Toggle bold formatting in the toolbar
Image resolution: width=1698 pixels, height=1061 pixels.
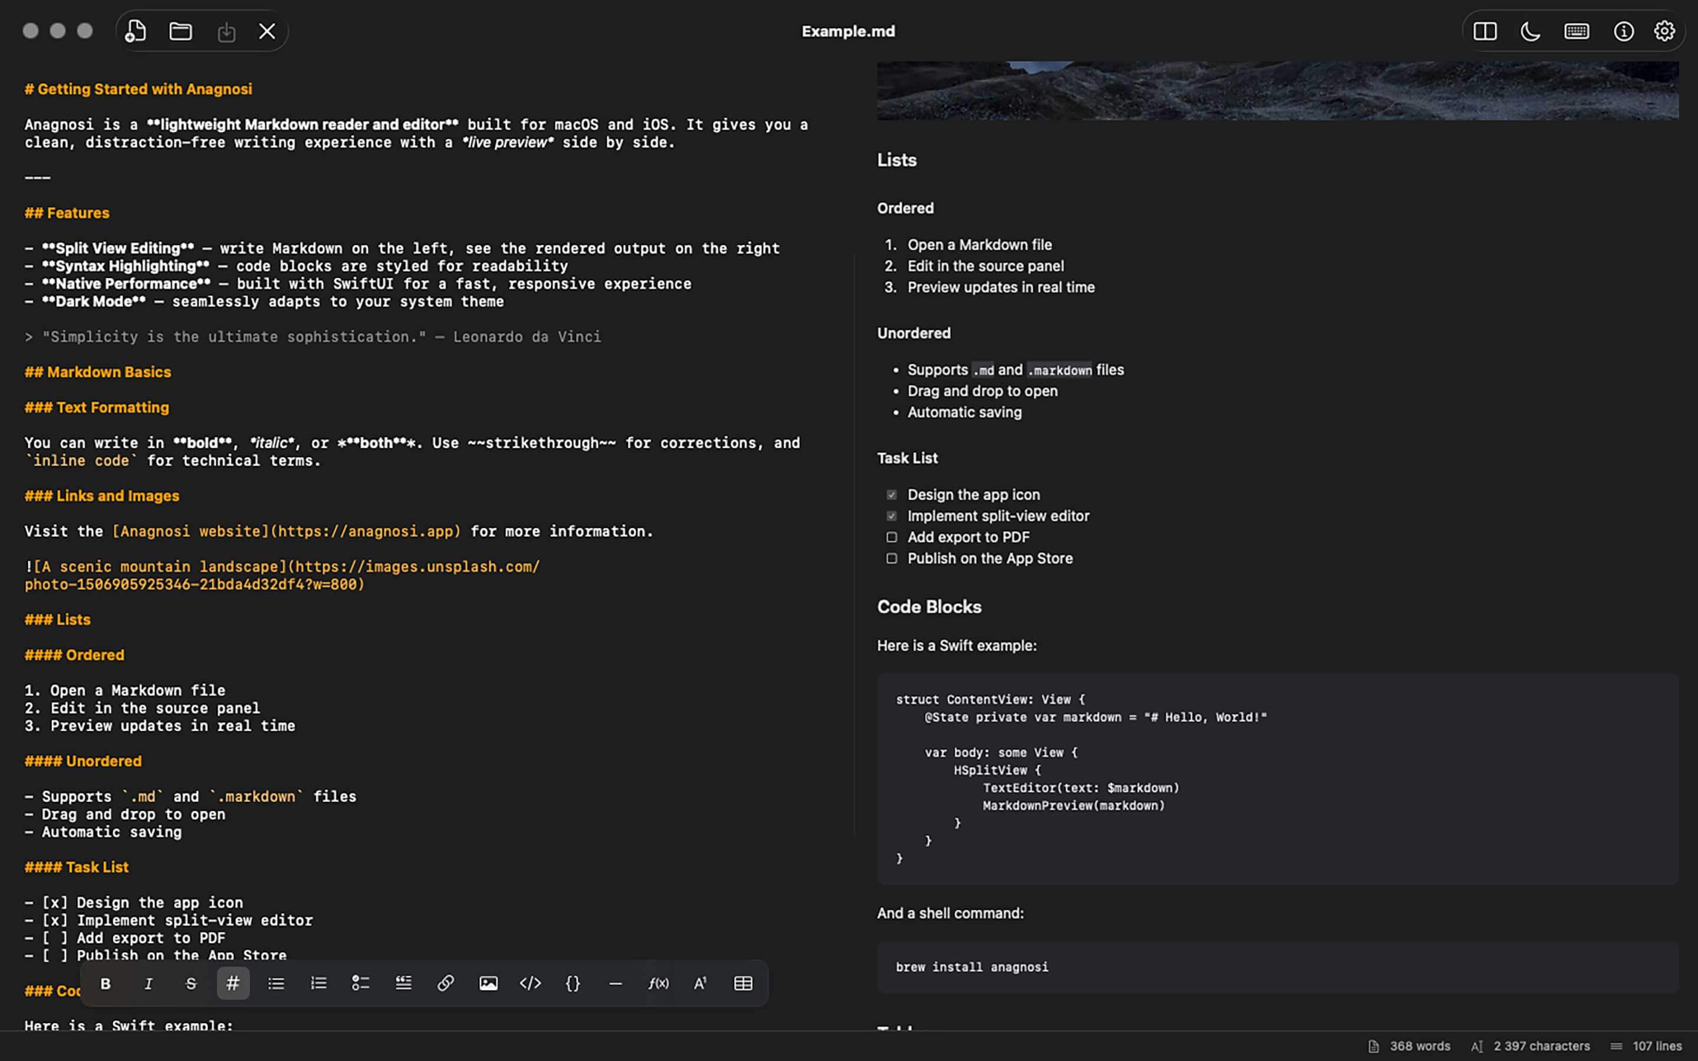point(106,983)
